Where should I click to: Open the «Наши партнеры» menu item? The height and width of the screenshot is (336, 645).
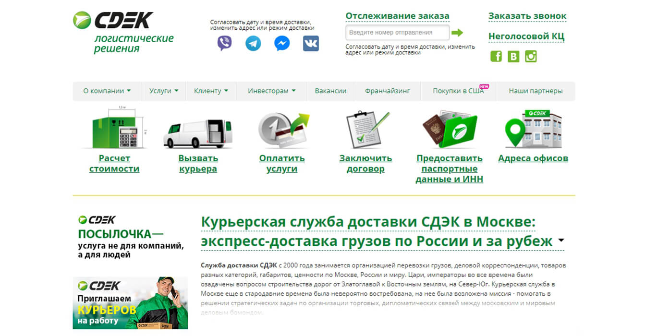pyautogui.click(x=535, y=91)
